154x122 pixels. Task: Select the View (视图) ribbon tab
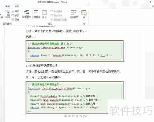click(x=17, y=6)
